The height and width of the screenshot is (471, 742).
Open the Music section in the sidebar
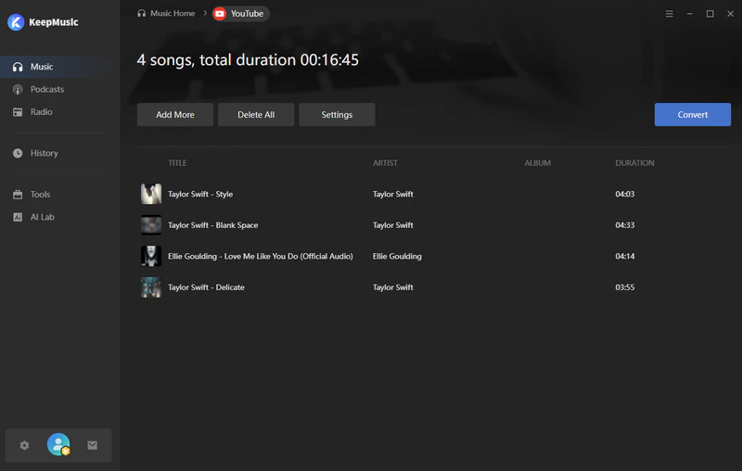pos(42,67)
